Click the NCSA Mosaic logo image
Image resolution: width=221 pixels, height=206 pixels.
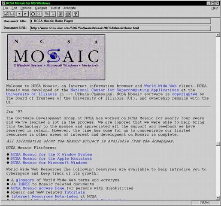[x=56, y=57]
